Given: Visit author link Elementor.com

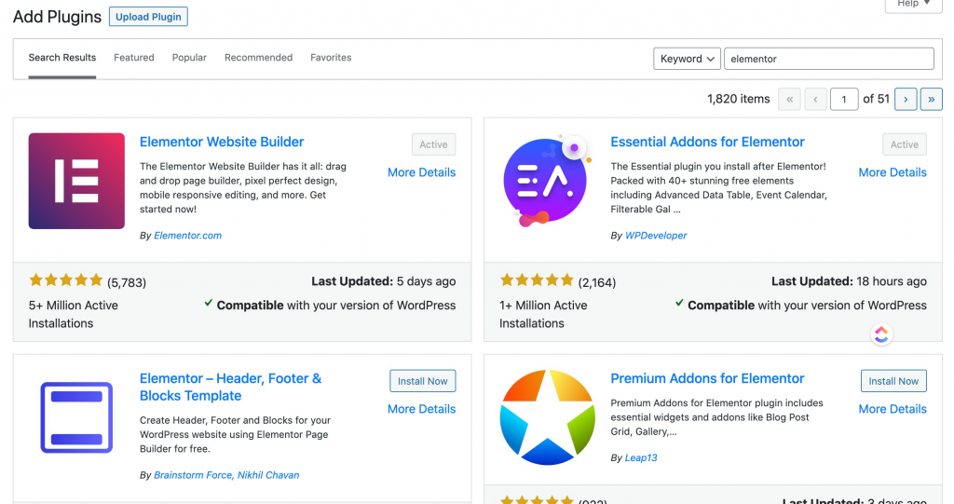Looking at the screenshot, I should pos(187,236).
